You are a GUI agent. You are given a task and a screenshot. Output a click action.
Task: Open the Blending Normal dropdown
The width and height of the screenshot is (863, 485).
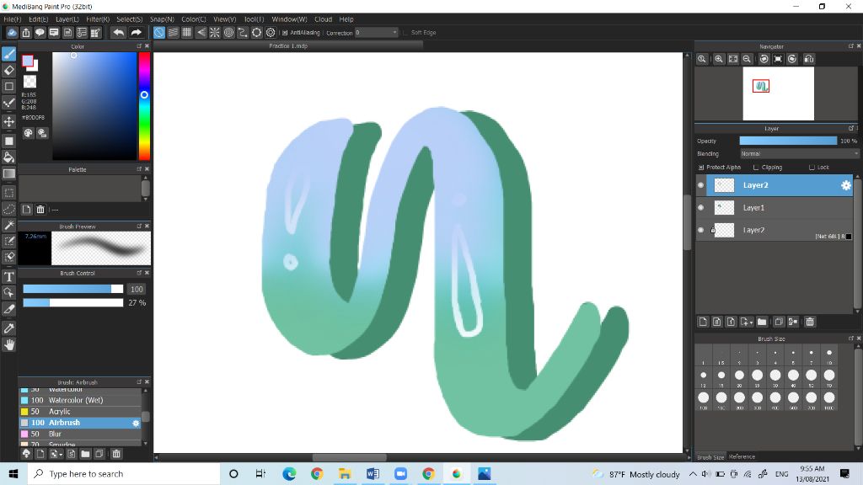tap(799, 154)
